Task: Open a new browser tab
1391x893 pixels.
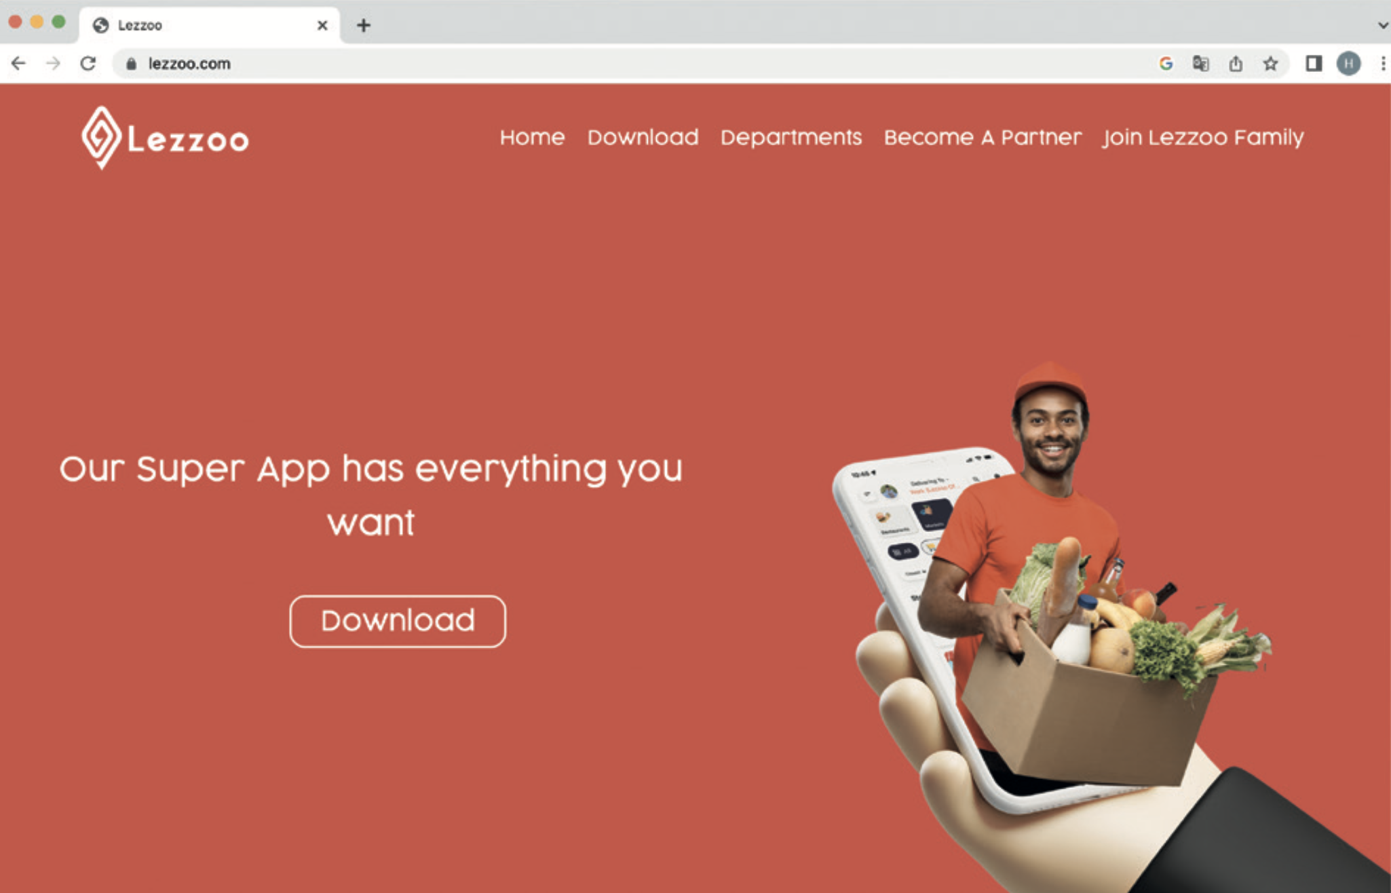Action: coord(364,26)
